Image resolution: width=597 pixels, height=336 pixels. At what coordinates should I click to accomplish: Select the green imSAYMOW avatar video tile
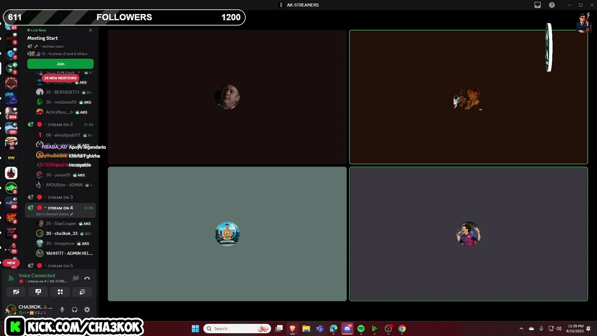227,234
